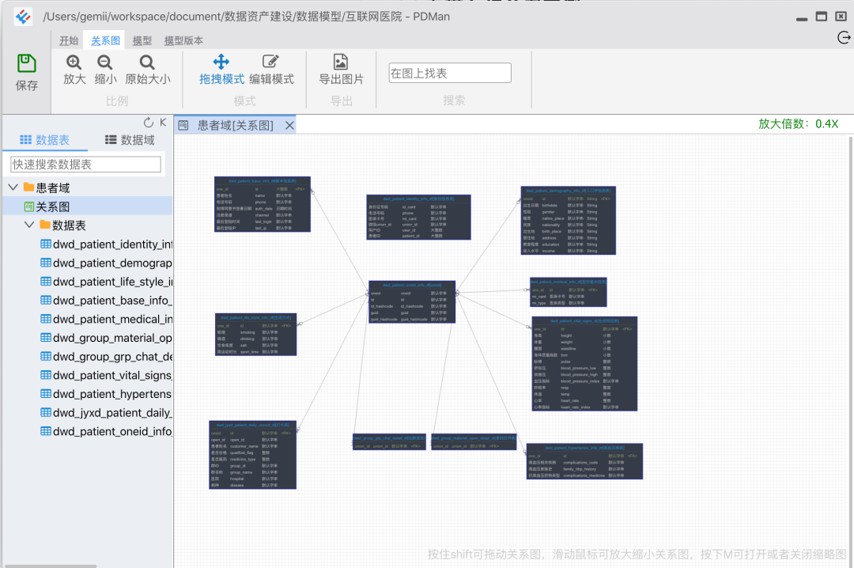Close the 患者域[关系图] tab

click(289, 125)
